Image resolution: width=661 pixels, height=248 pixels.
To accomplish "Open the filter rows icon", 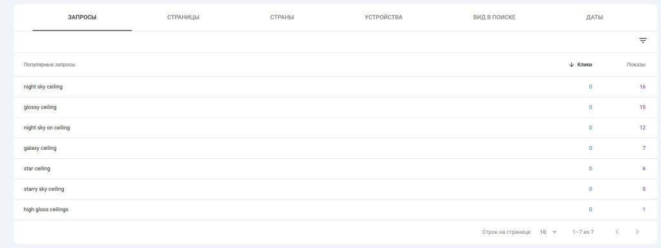I will click(643, 41).
